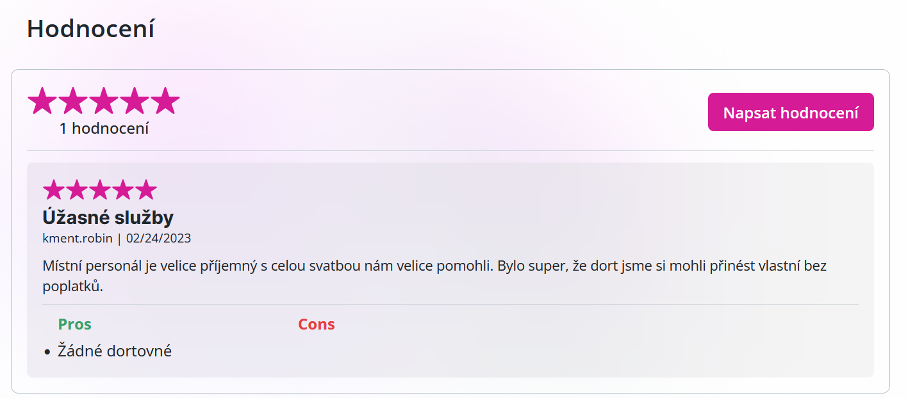Click the review date 02/24/2023
This screenshot has height=398, width=908.
pyautogui.click(x=158, y=239)
